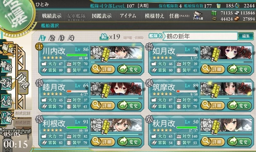
Task: Click the 給 supply-all icon
Action: coord(104,37)
